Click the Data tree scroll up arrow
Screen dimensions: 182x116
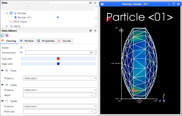pos(96,7)
